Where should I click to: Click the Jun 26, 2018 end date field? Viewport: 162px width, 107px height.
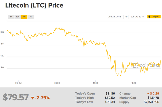pos(137,17)
